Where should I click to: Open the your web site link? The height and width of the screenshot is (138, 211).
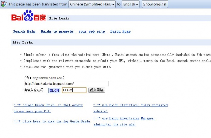(93, 31)
